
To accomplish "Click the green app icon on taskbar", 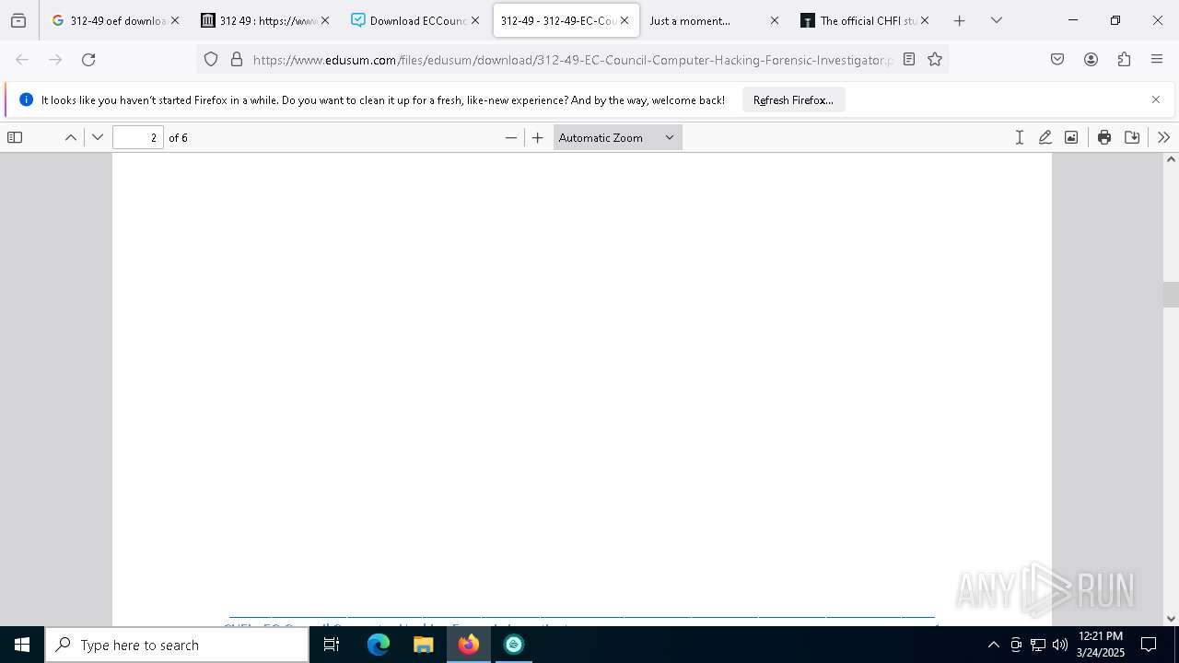I will 514,645.
